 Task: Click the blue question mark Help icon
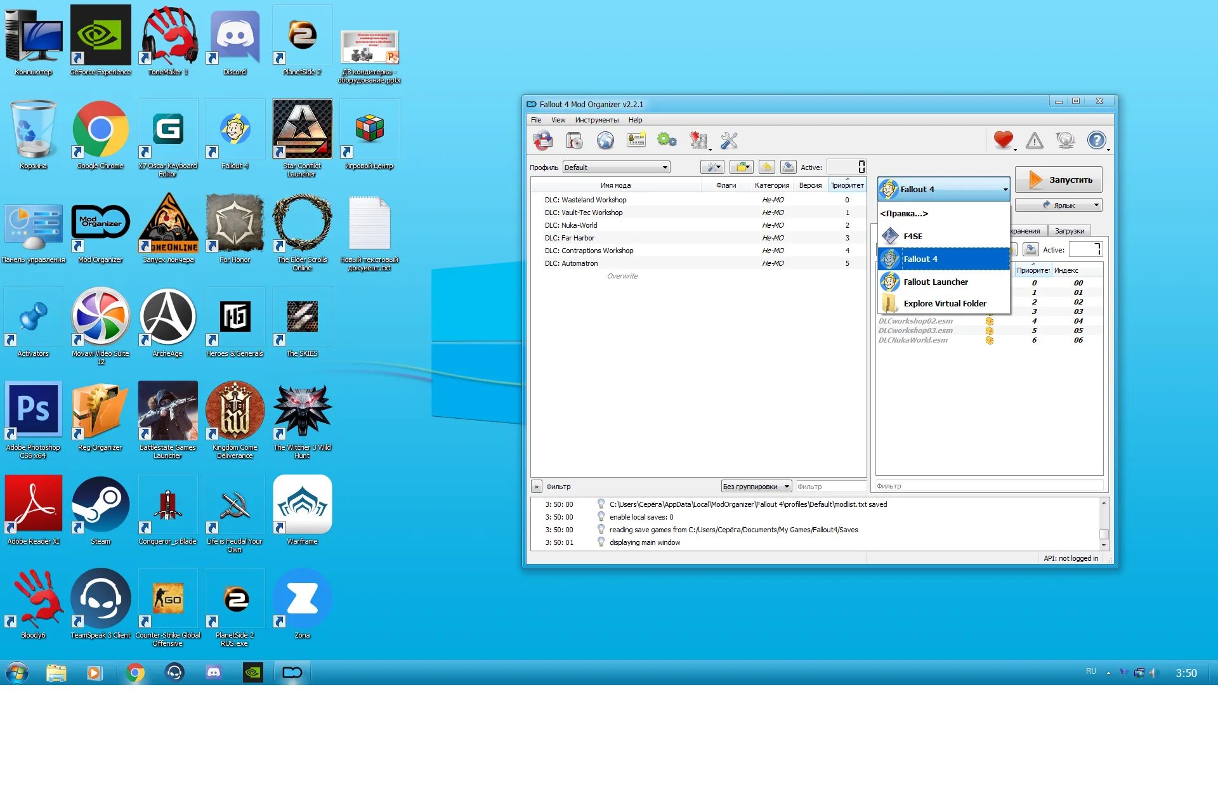point(1096,140)
